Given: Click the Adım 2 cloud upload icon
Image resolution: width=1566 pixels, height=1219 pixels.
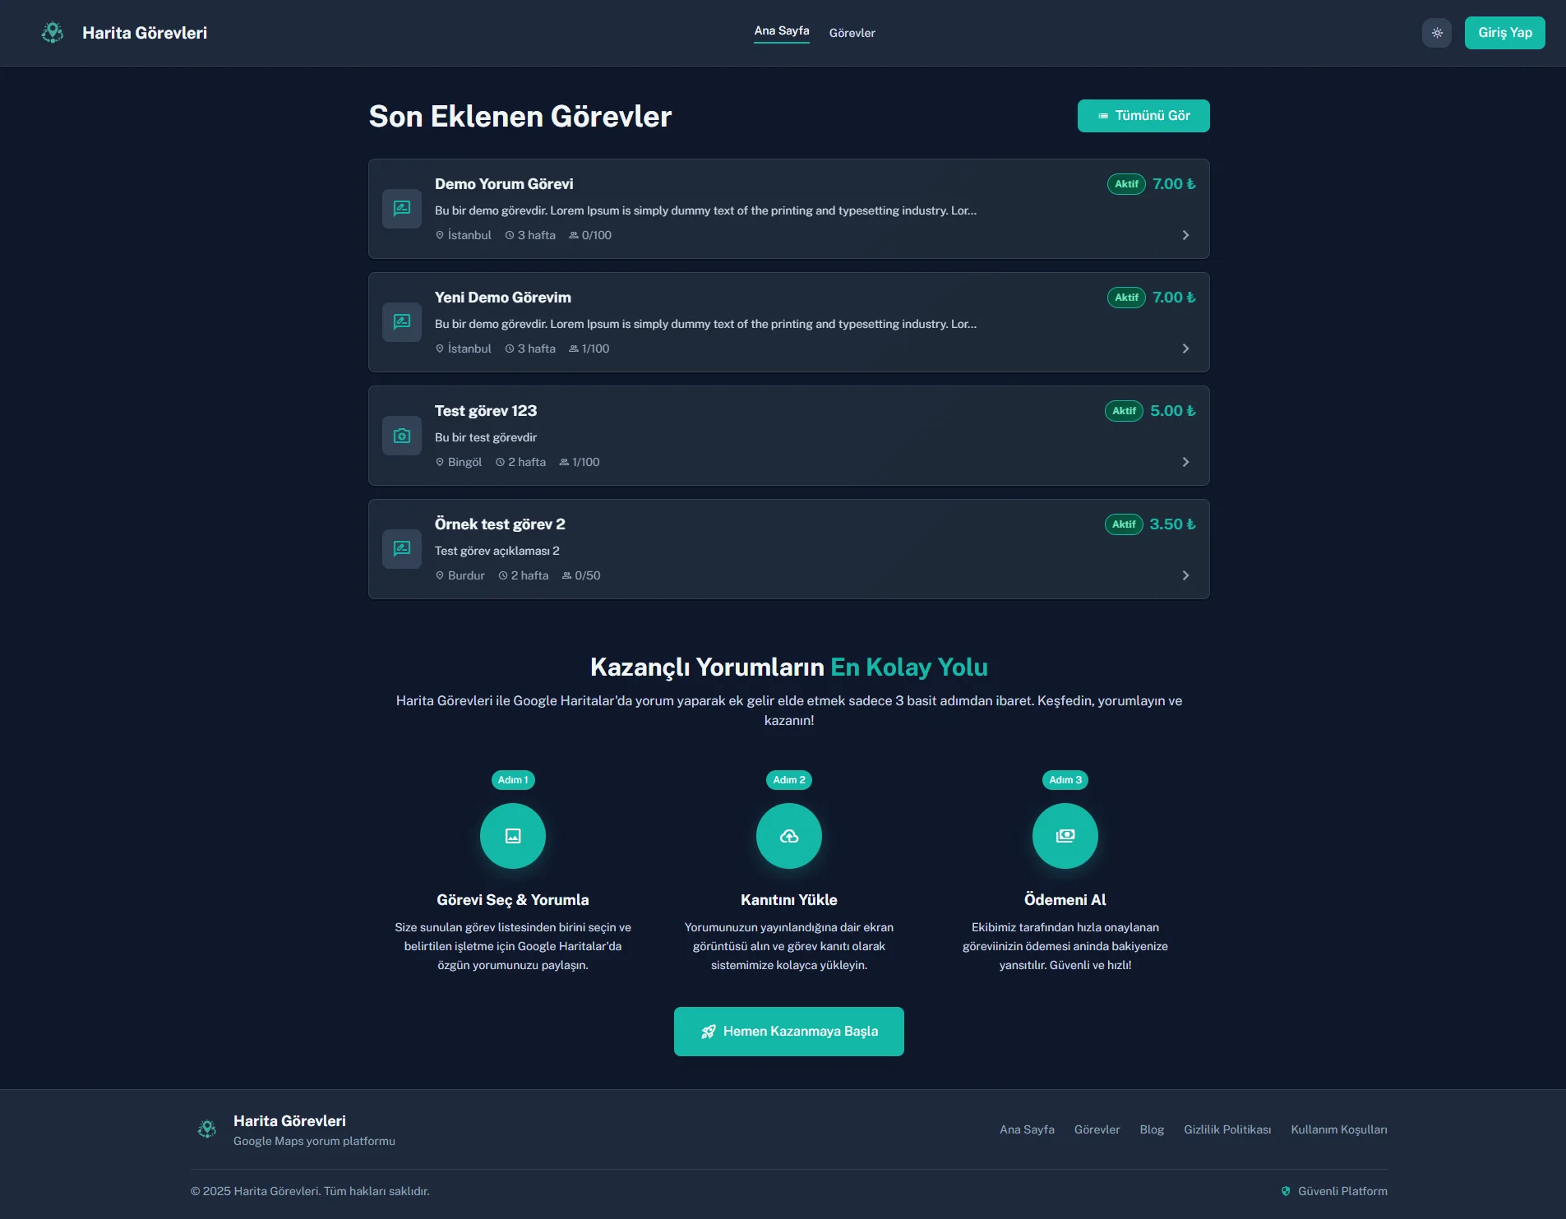Looking at the screenshot, I should click(x=789, y=836).
